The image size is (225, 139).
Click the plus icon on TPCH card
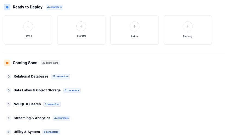[28, 27]
